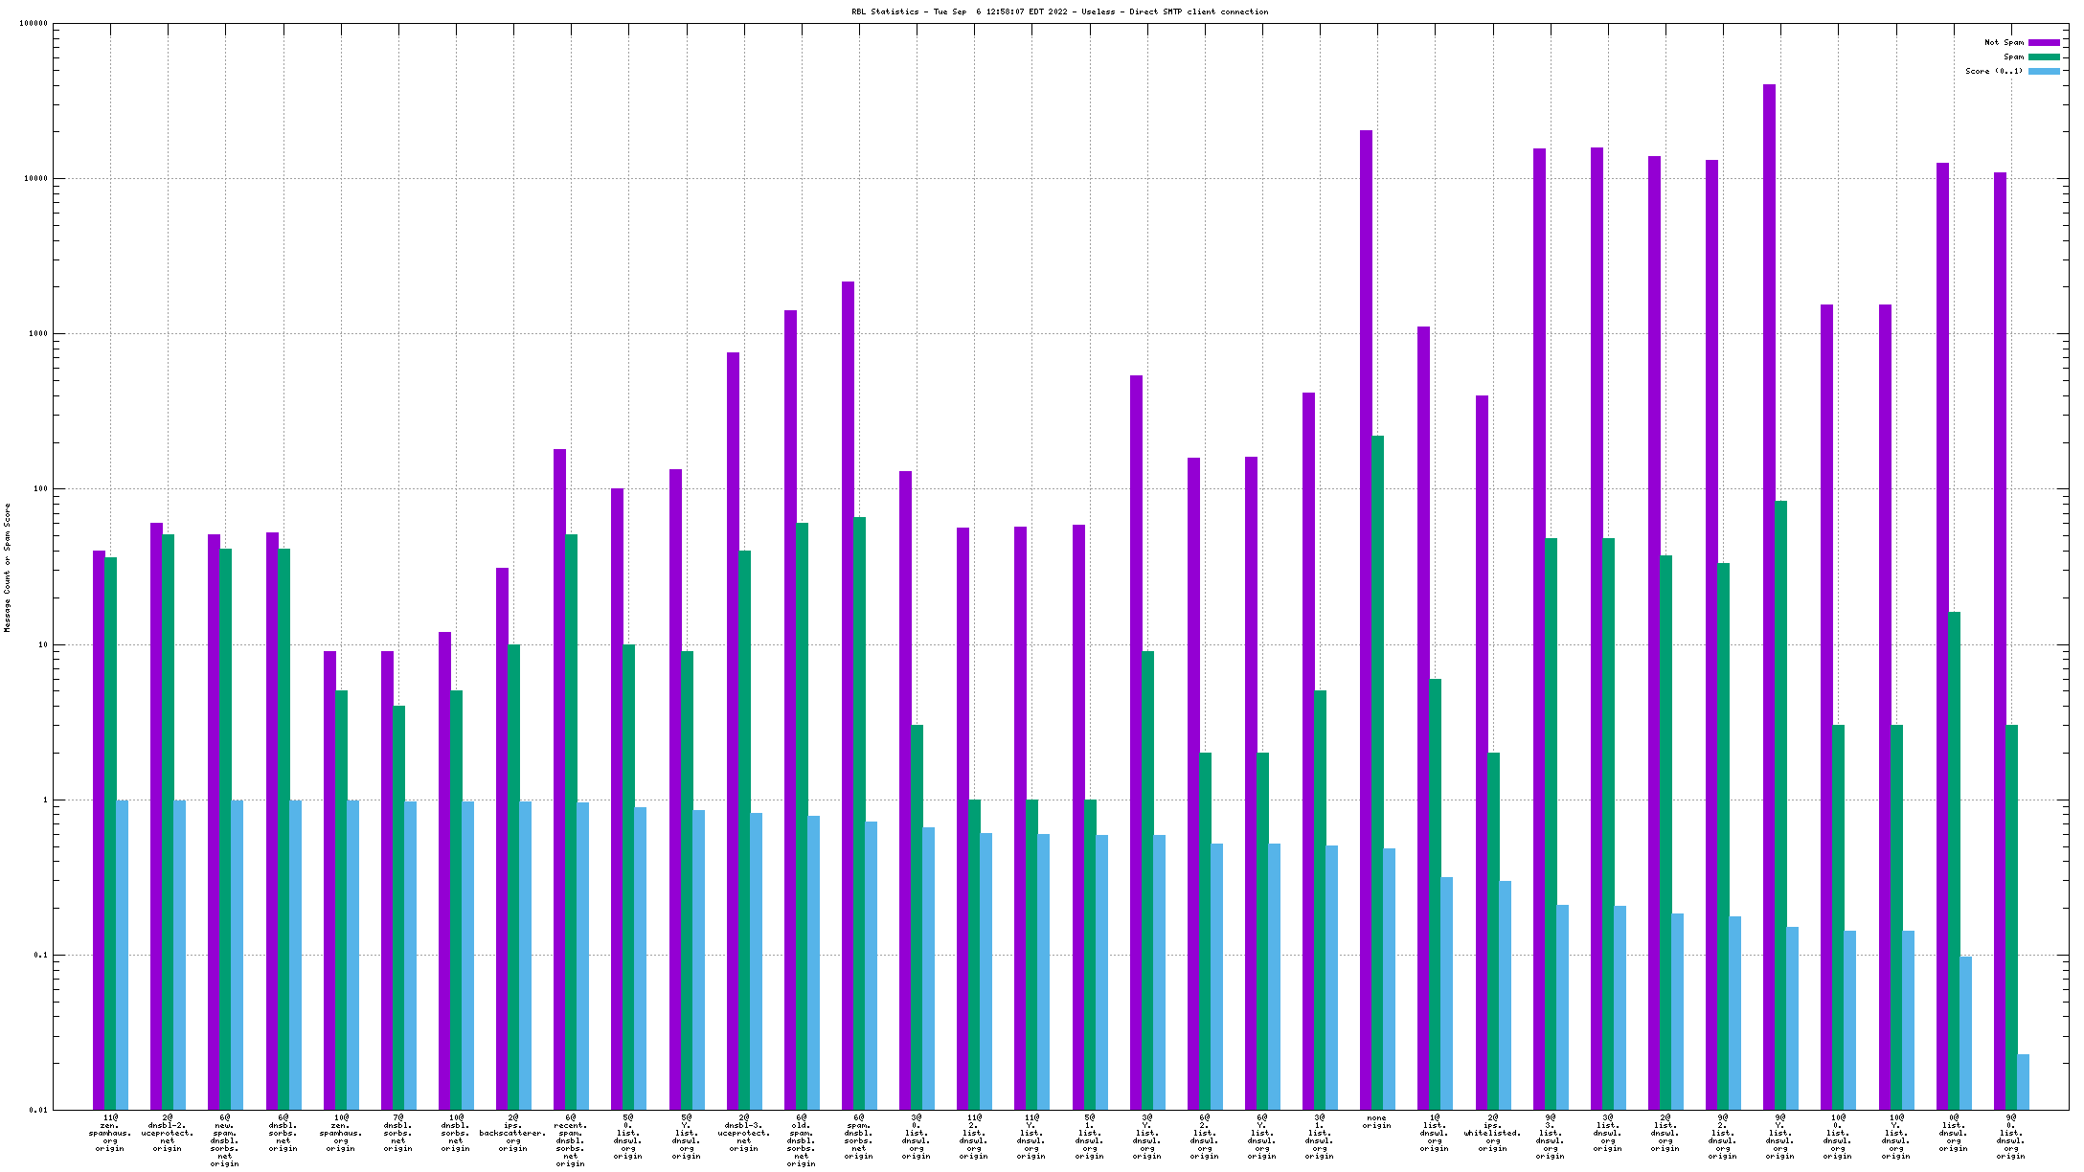Click the '2@ ips.backscatterer.org' axis label

tap(513, 1133)
